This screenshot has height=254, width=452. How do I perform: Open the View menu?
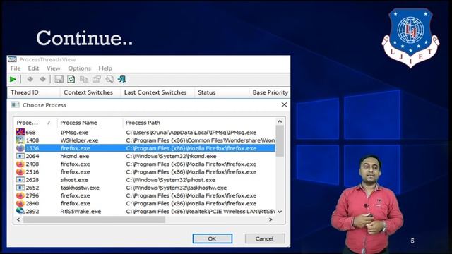pos(54,68)
